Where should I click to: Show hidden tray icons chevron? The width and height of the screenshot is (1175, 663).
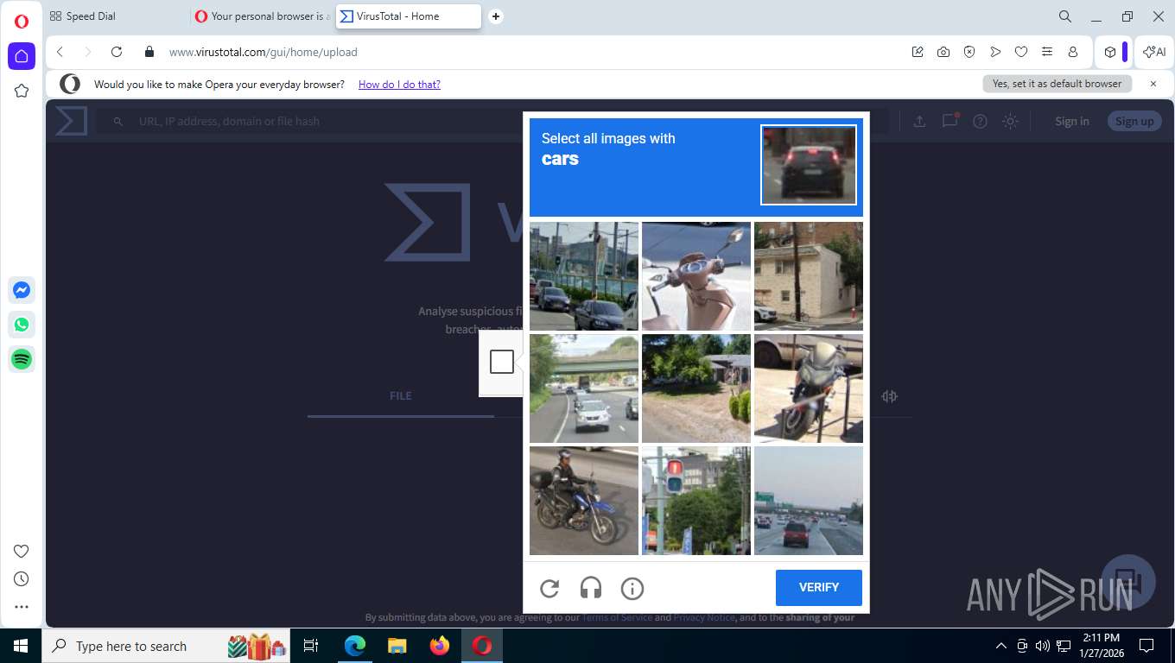coord(1001,646)
